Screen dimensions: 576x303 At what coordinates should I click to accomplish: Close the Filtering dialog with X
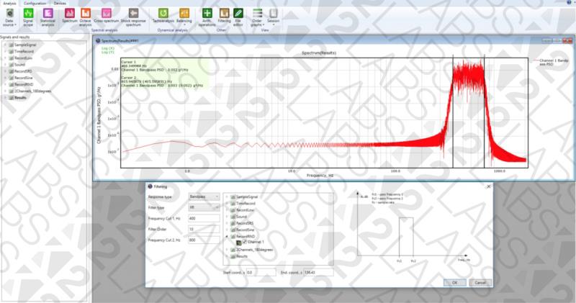pyautogui.click(x=489, y=186)
